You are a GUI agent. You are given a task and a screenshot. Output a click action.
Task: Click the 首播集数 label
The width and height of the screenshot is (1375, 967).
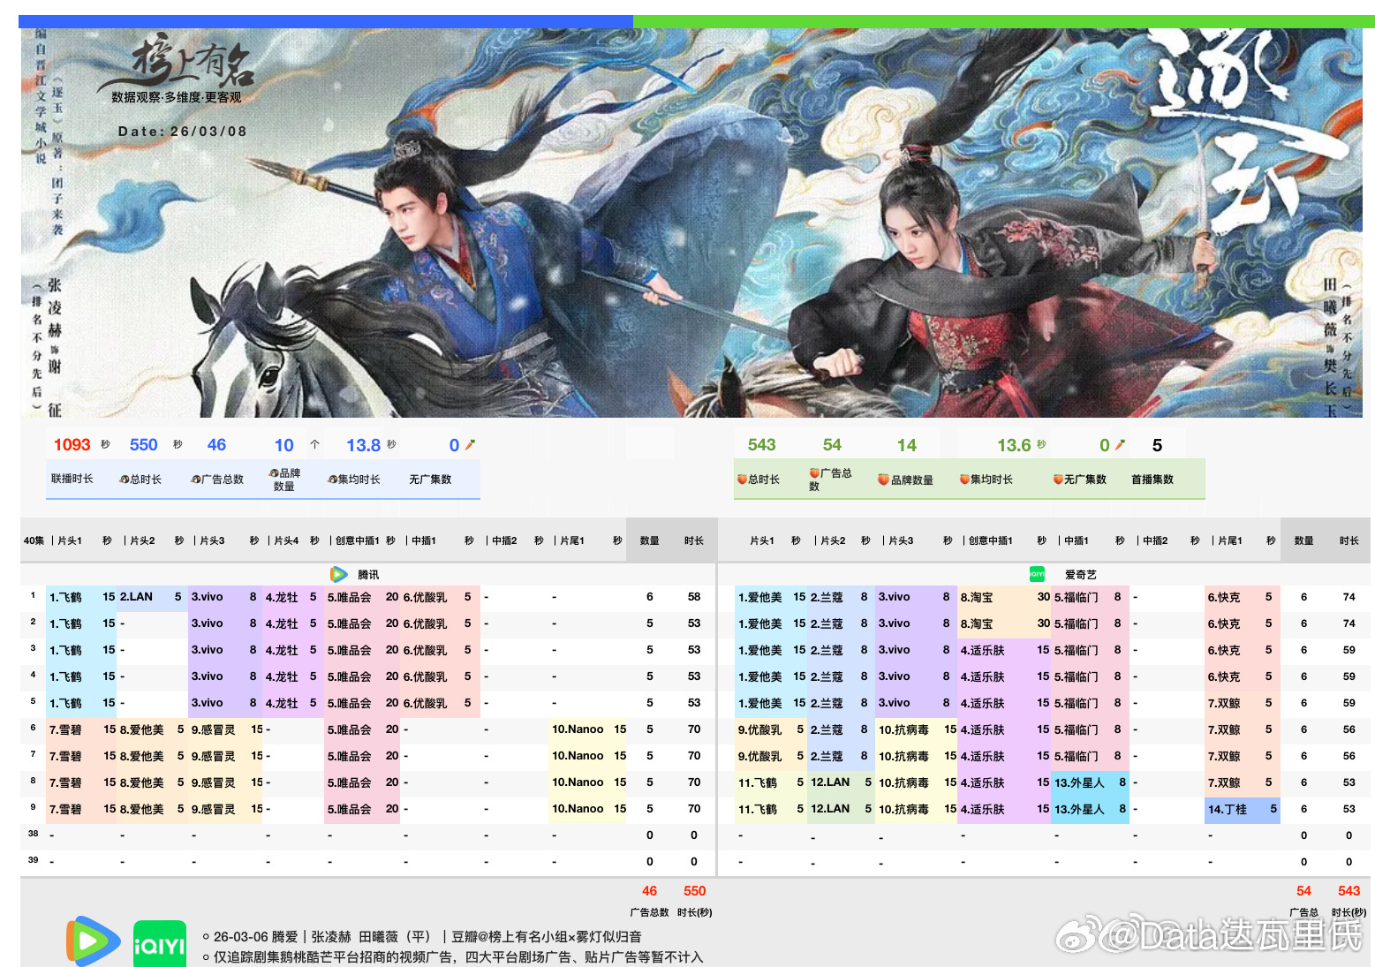coord(1152,480)
